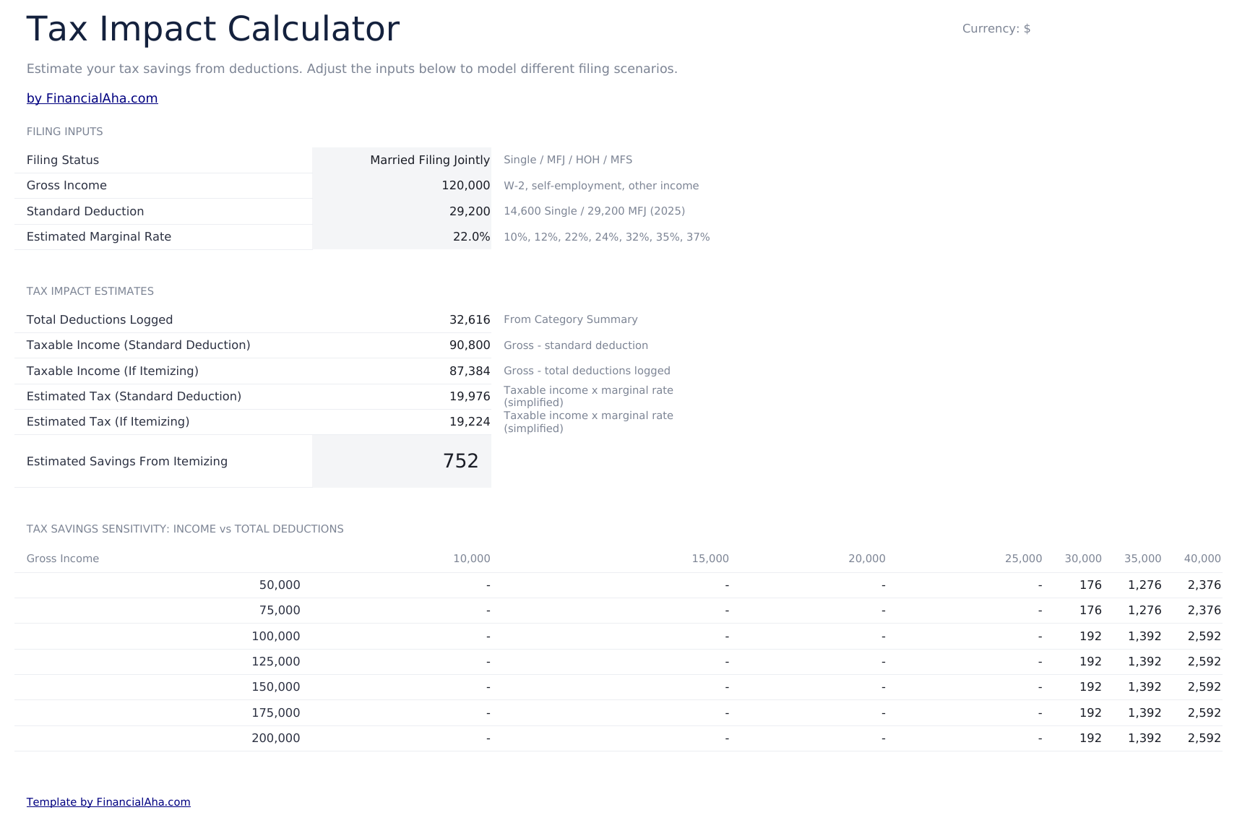Select the 75,000 gross income row label
The image size is (1237, 823).
[280, 611]
